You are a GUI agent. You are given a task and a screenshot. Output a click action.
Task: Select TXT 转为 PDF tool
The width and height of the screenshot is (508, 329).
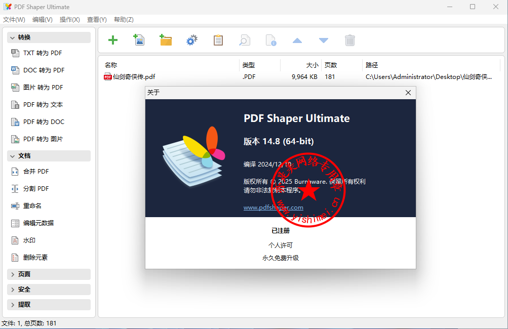[43, 53]
